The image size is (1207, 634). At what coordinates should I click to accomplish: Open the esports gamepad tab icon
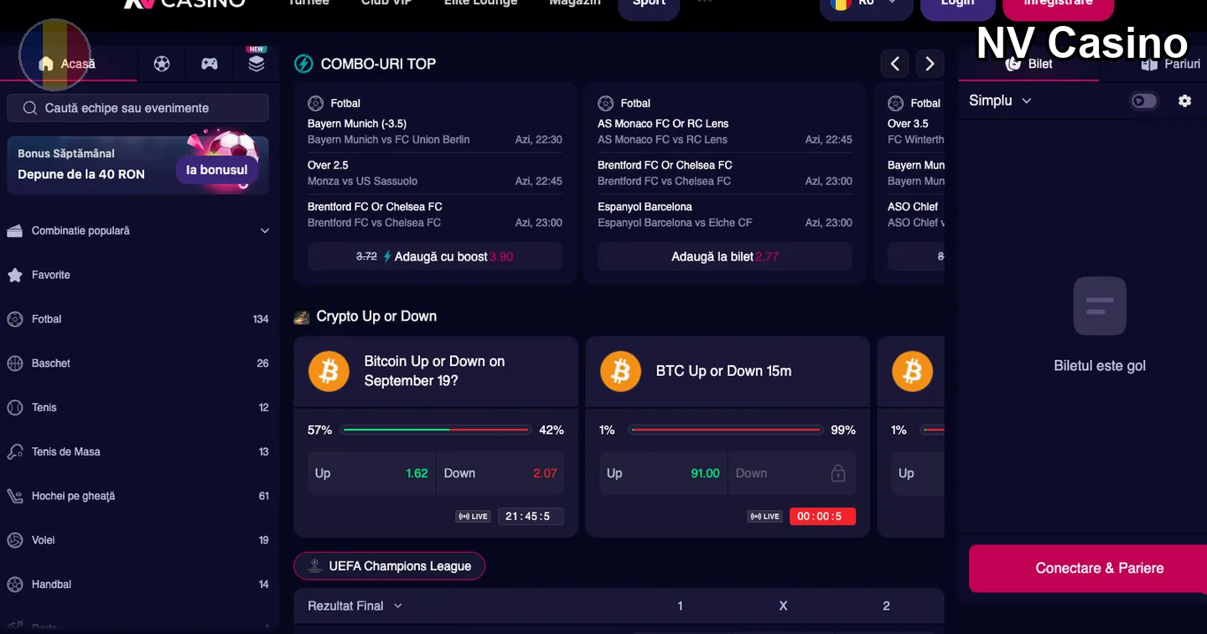[x=209, y=64]
